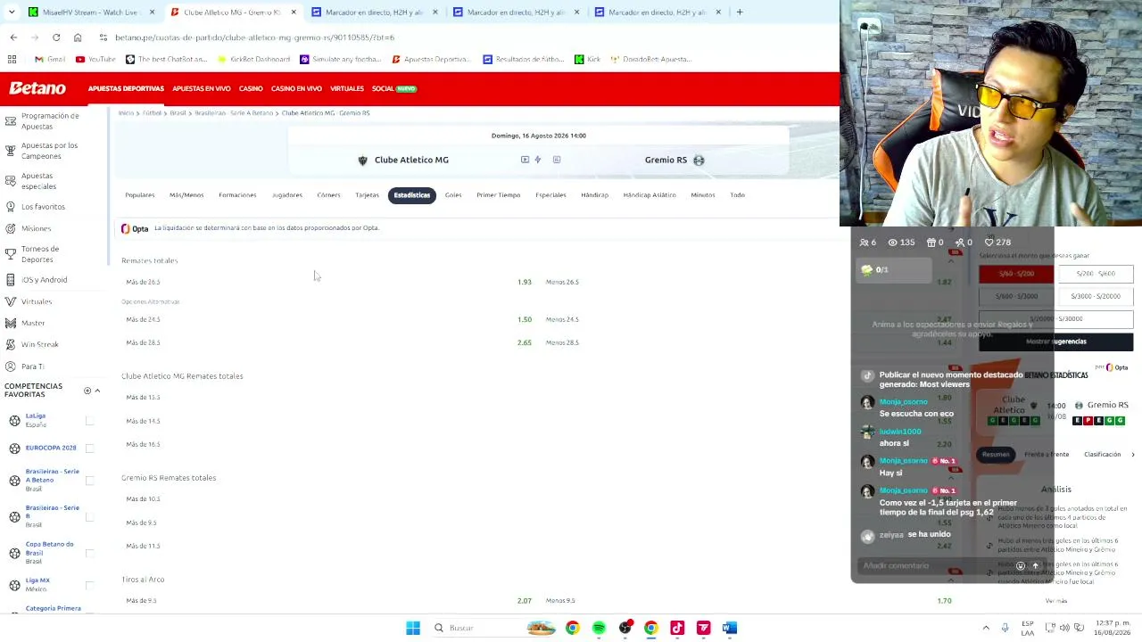Viewport: 1142px width, 642px height.
Task: Open the browser home page
Action: click(x=78, y=37)
